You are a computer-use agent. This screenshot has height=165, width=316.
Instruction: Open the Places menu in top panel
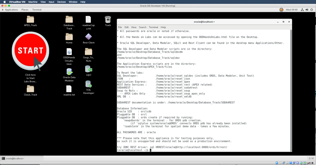point(25,10)
